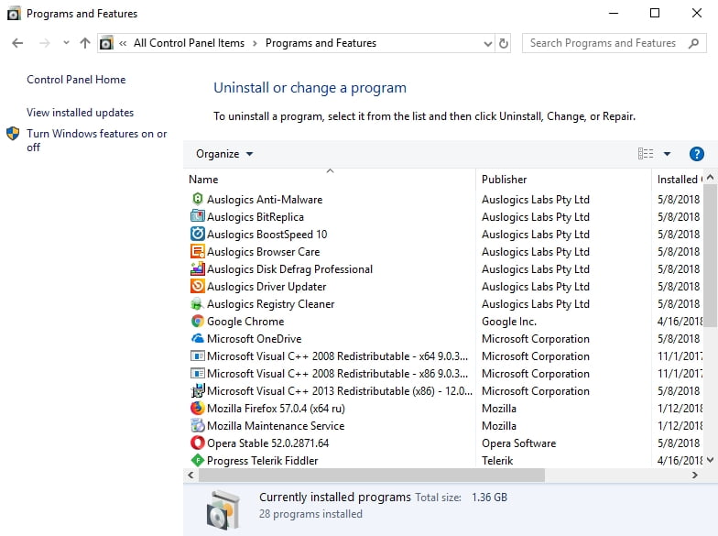Click the vertical scrollbar thumb

coord(711,256)
